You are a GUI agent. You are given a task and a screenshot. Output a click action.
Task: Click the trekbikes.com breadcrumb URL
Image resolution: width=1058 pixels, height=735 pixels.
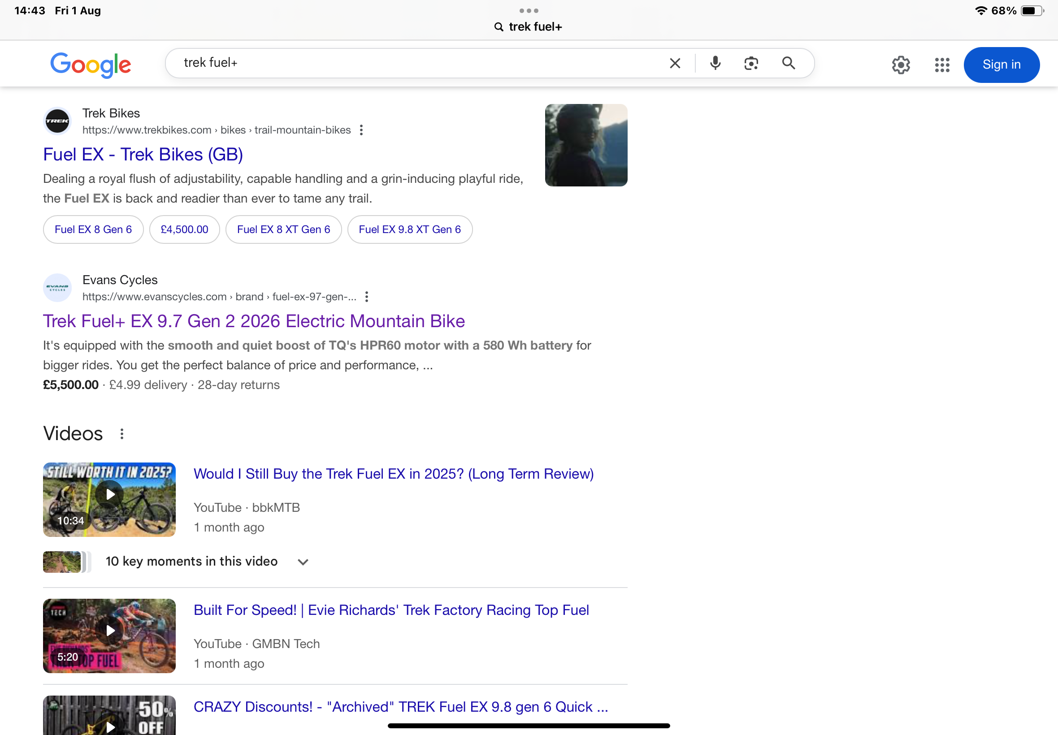(217, 130)
